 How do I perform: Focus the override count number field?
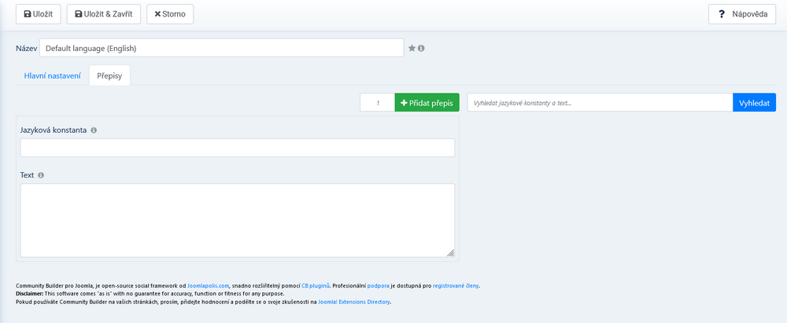point(377,103)
